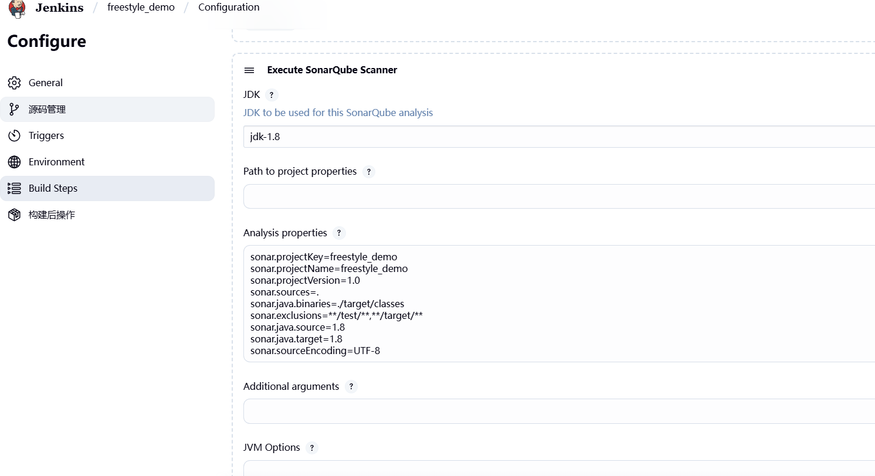This screenshot has height=476, width=875.
Task: Click the source management branch icon
Action: pyautogui.click(x=15, y=109)
